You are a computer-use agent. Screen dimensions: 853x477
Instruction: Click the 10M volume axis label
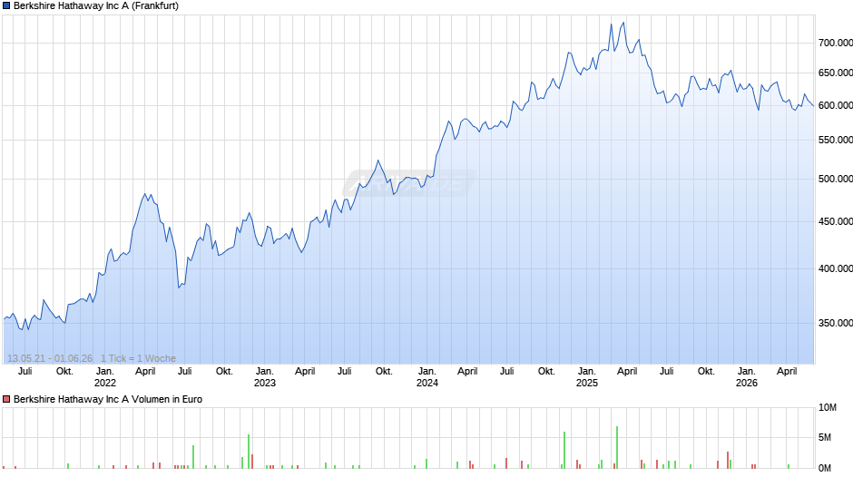click(828, 408)
